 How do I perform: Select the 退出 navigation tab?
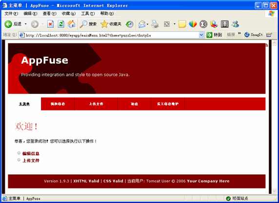pos(134,104)
